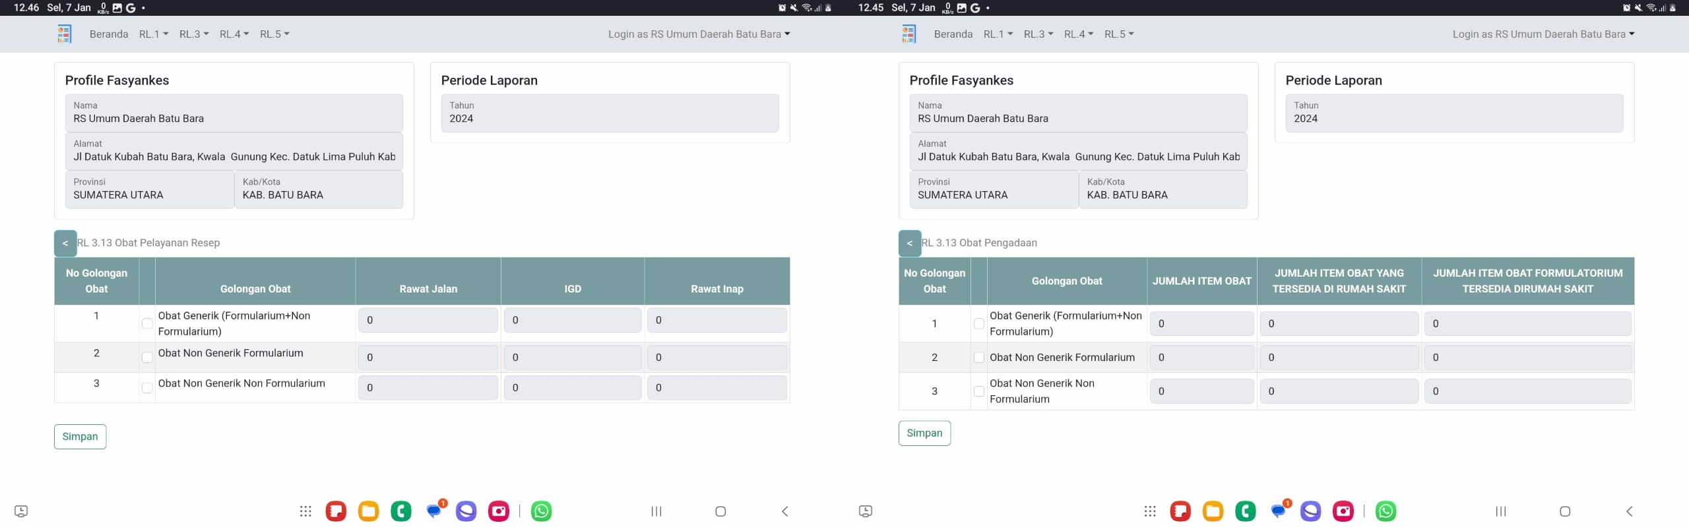The image size is (1689, 527).
Task: Focus Jumlah Item Obat field for Obat Generik row
Action: coord(1201,323)
